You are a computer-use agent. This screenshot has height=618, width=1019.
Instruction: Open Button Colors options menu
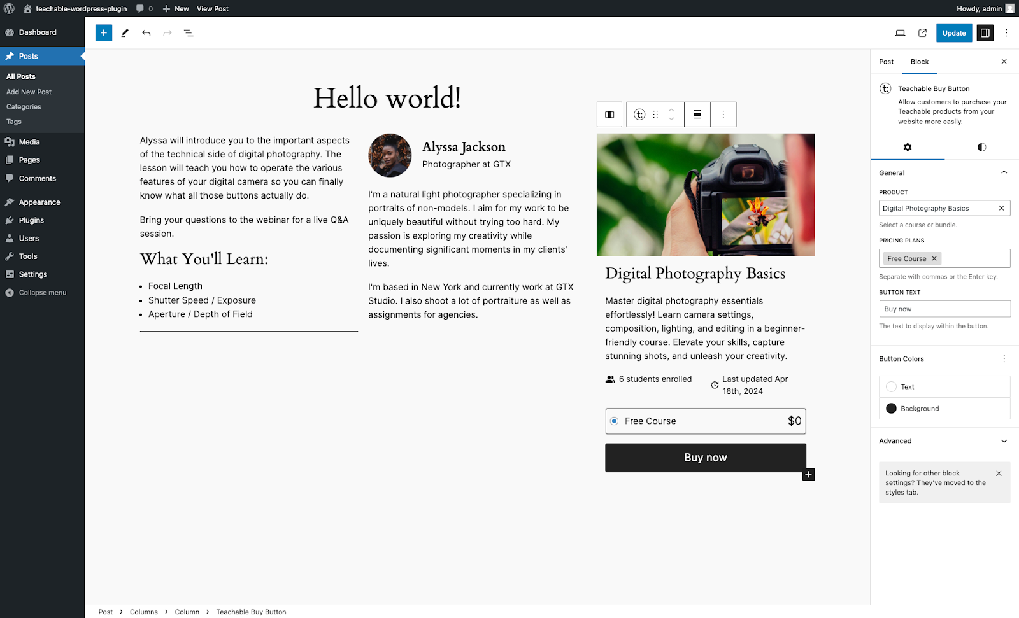pyautogui.click(x=1004, y=359)
